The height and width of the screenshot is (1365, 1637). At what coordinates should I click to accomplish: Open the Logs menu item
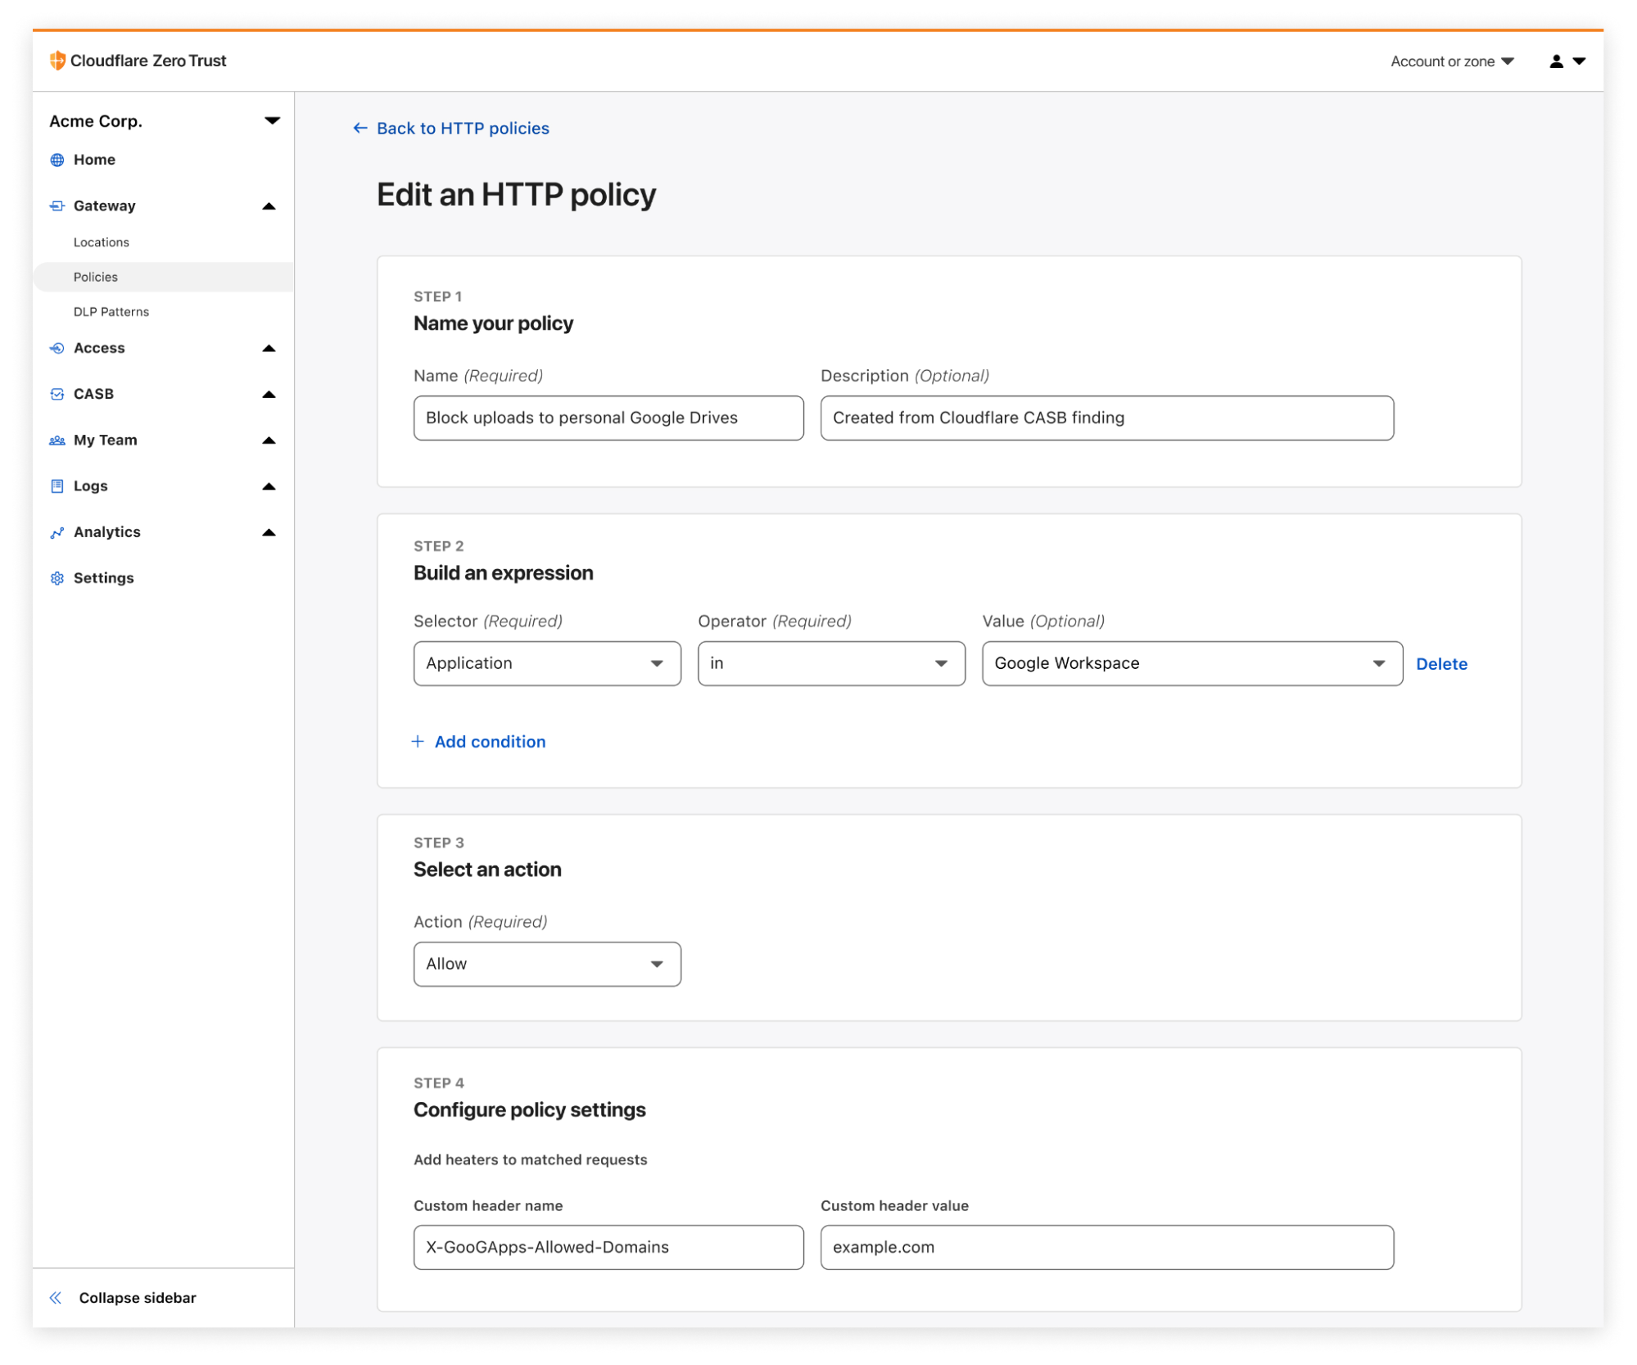[x=90, y=486]
